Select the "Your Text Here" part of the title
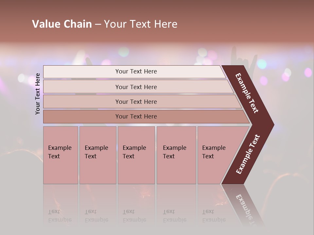The image size is (314, 235). [x=141, y=24]
